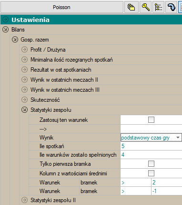This screenshot has height=205, width=182.
Task: Expand Statystyki zespołu II section
Action: pyautogui.click(x=24, y=200)
